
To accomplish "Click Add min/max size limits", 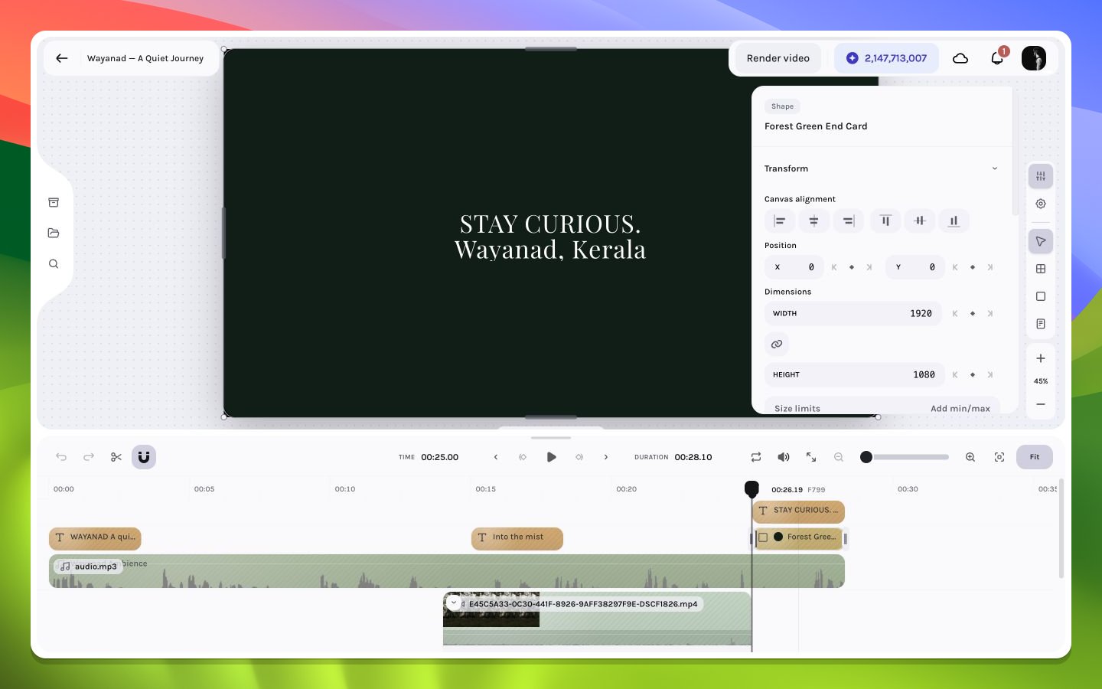I will 960,409.
